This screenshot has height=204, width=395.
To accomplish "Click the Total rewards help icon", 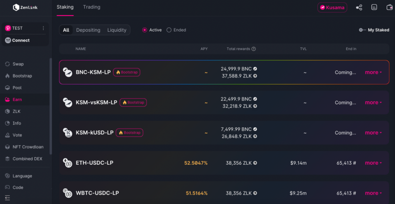I will pos(254,49).
